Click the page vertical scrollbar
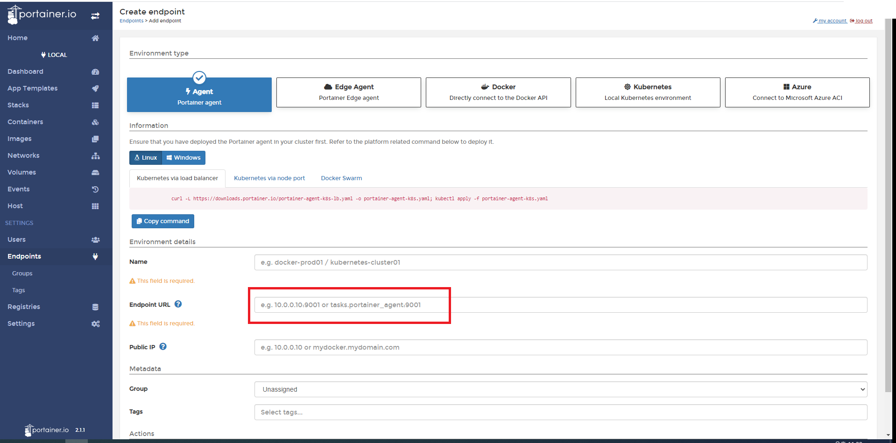The height and width of the screenshot is (443, 896). [888, 205]
